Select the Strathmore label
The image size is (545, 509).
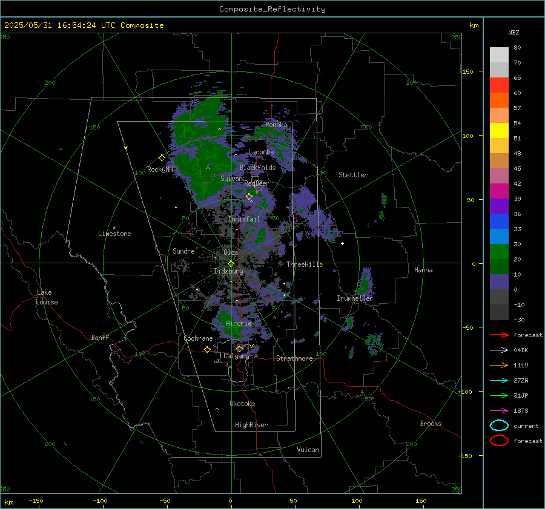[x=294, y=358]
